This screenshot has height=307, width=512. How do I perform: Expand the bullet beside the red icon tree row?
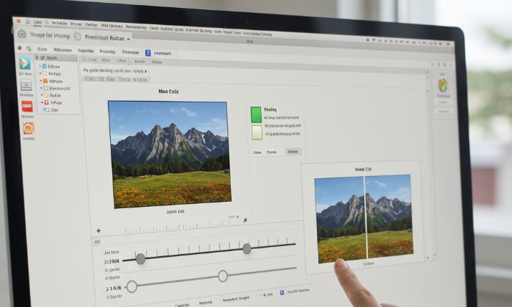click(x=42, y=102)
